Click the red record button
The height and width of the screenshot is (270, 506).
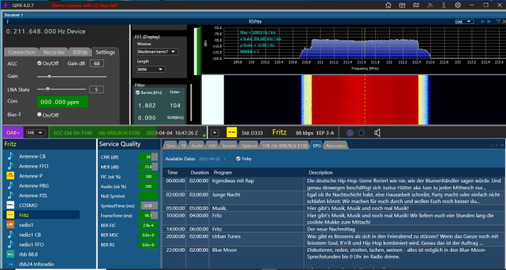(350, 133)
